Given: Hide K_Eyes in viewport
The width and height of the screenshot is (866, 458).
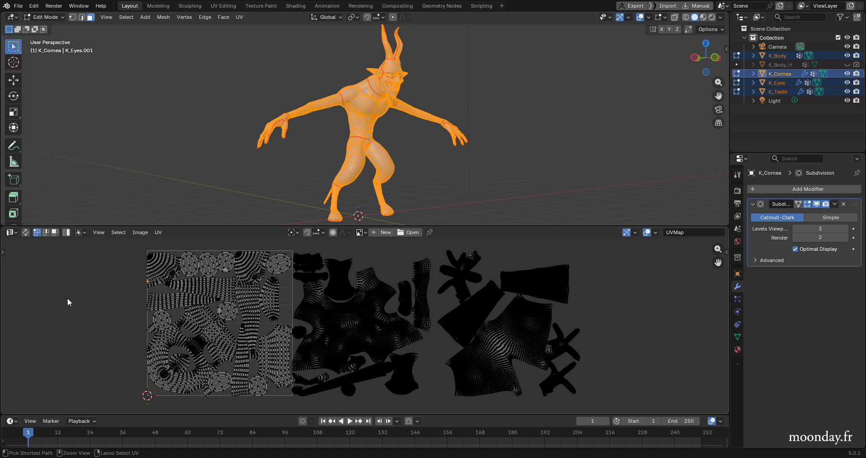Looking at the screenshot, I should tap(847, 82).
